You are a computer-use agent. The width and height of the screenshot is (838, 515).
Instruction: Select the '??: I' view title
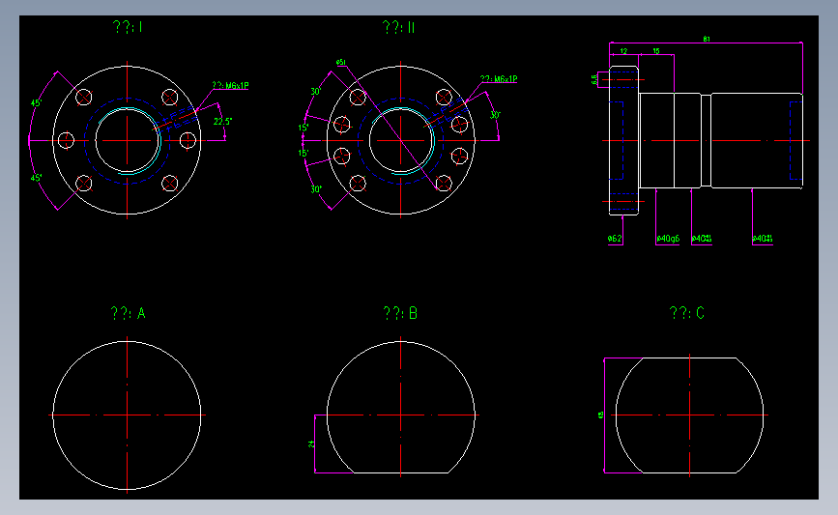coord(128,27)
